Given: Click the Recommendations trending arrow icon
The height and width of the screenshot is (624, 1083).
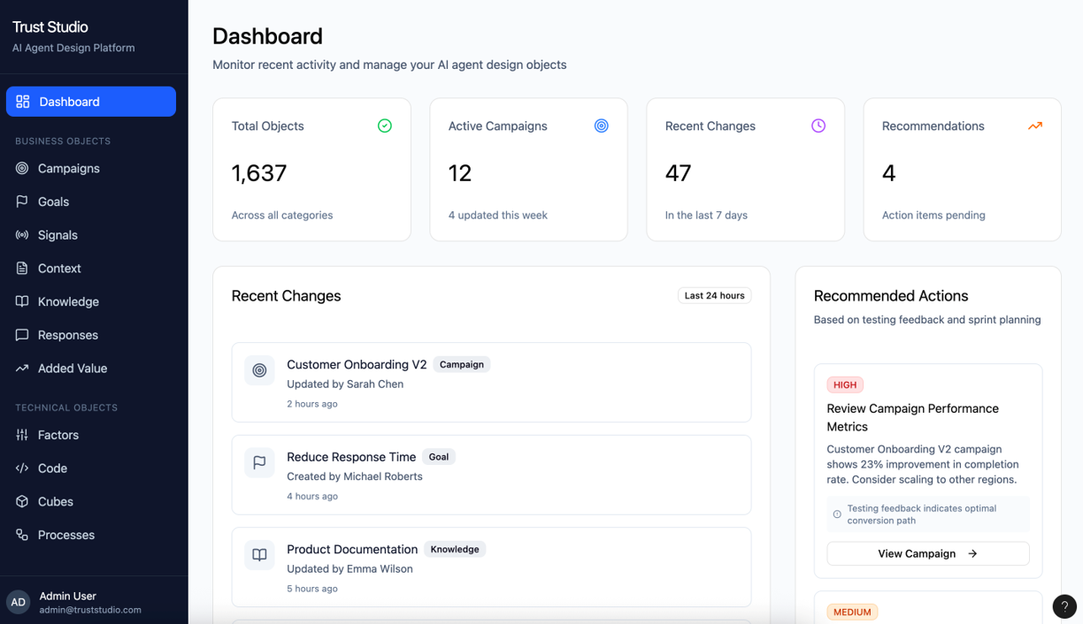Looking at the screenshot, I should 1034,126.
